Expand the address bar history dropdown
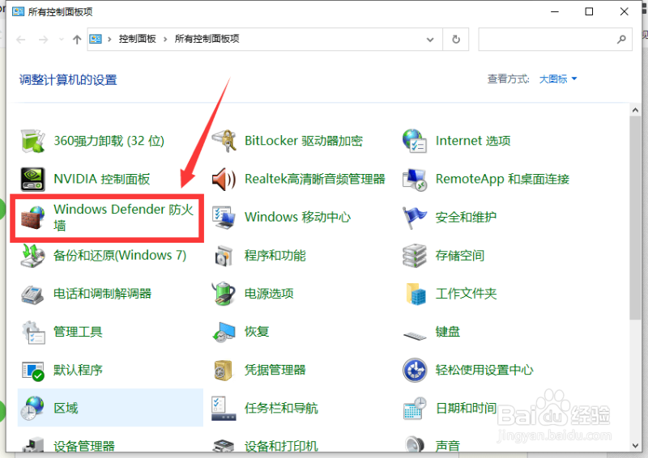This screenshot has height=458, width=648. [430, 40]
